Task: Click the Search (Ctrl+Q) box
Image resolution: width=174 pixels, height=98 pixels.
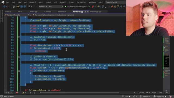Action: pyautogui.click(x=116, y=2)
